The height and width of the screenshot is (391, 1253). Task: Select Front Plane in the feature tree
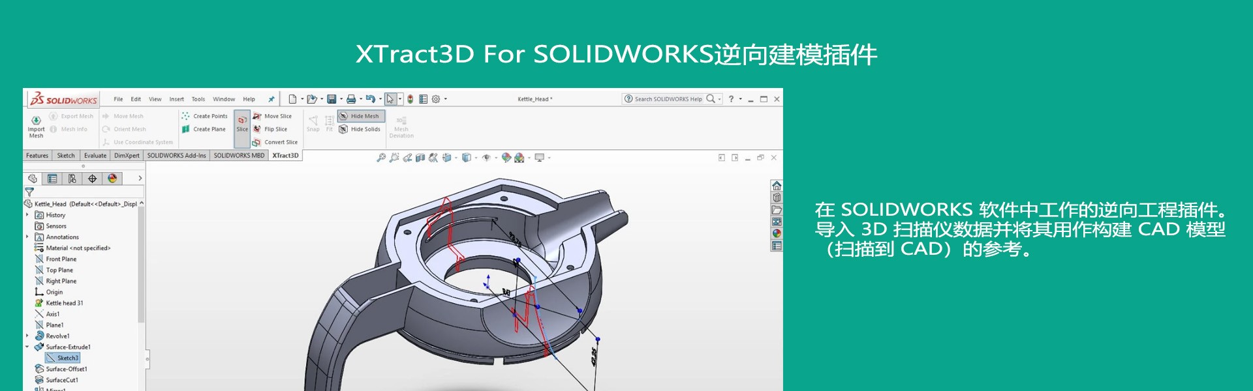pyautogui.click(x=61, y=259)
